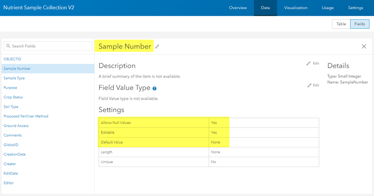Open the Visualization tab
374x196 pixels.
pyautogui.click(x=296, y=8)
